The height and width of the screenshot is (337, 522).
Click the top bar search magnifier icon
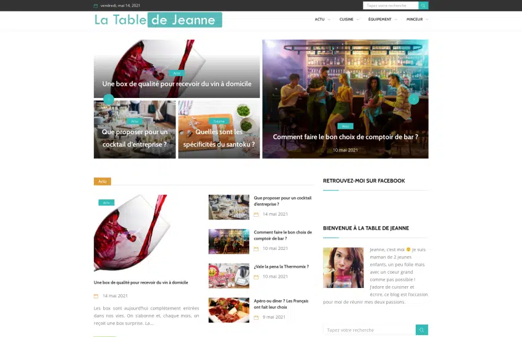pos(423,6)
